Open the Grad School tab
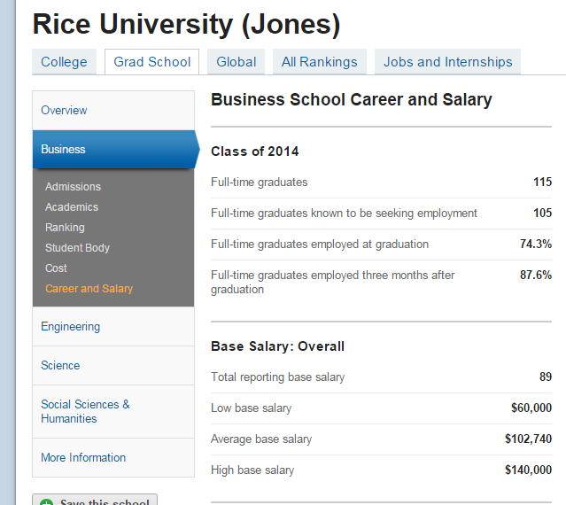This screenshot has height=505, width=566. coord(151,62)
